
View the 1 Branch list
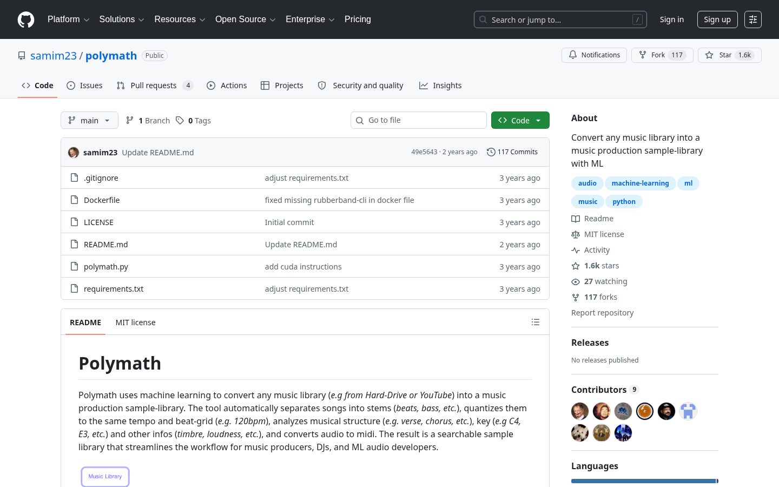[148, 121]
